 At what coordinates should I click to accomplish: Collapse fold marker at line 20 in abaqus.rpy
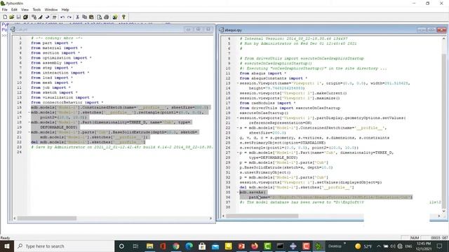pos(238,118)
